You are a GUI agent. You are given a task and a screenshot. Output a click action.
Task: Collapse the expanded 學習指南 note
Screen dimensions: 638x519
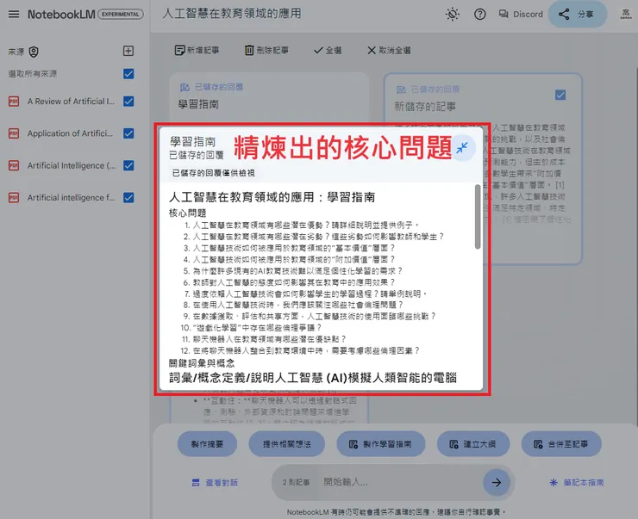tap(462, 147)
